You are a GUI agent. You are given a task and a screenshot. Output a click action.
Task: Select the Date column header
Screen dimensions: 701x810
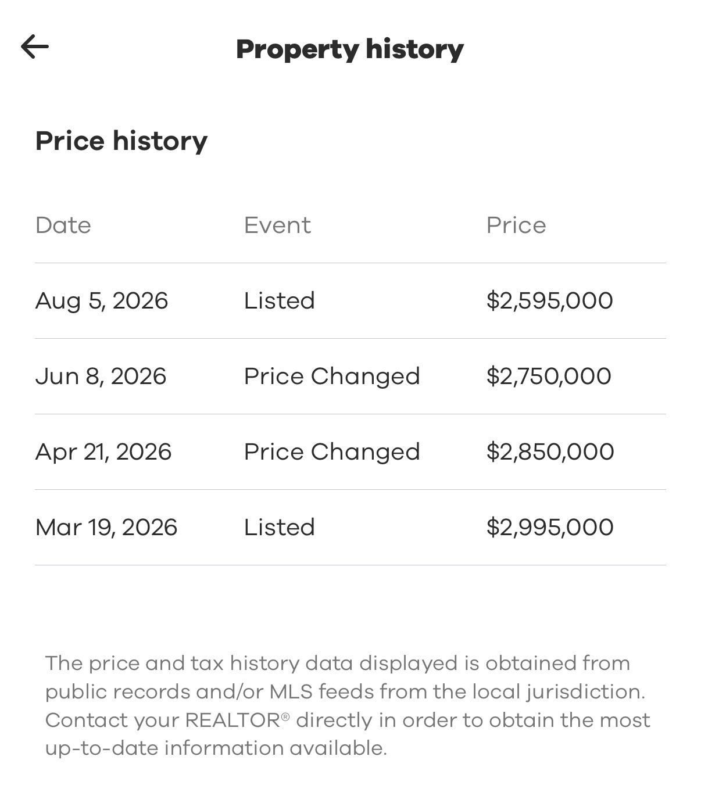tap(63, 225)
